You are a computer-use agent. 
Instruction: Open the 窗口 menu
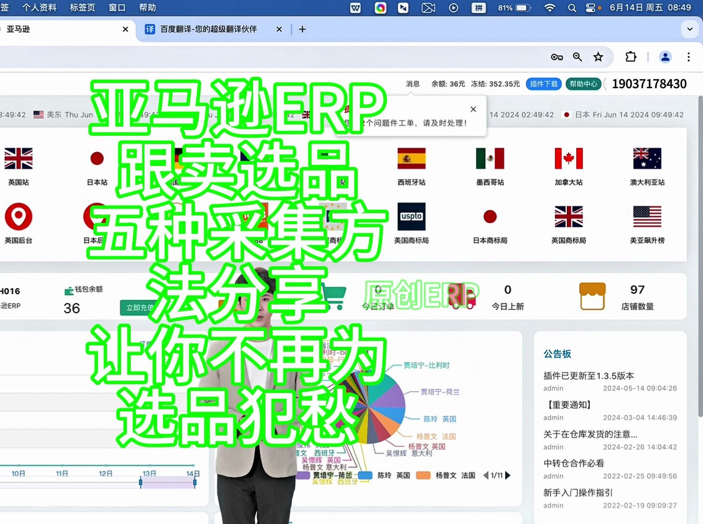117,8
